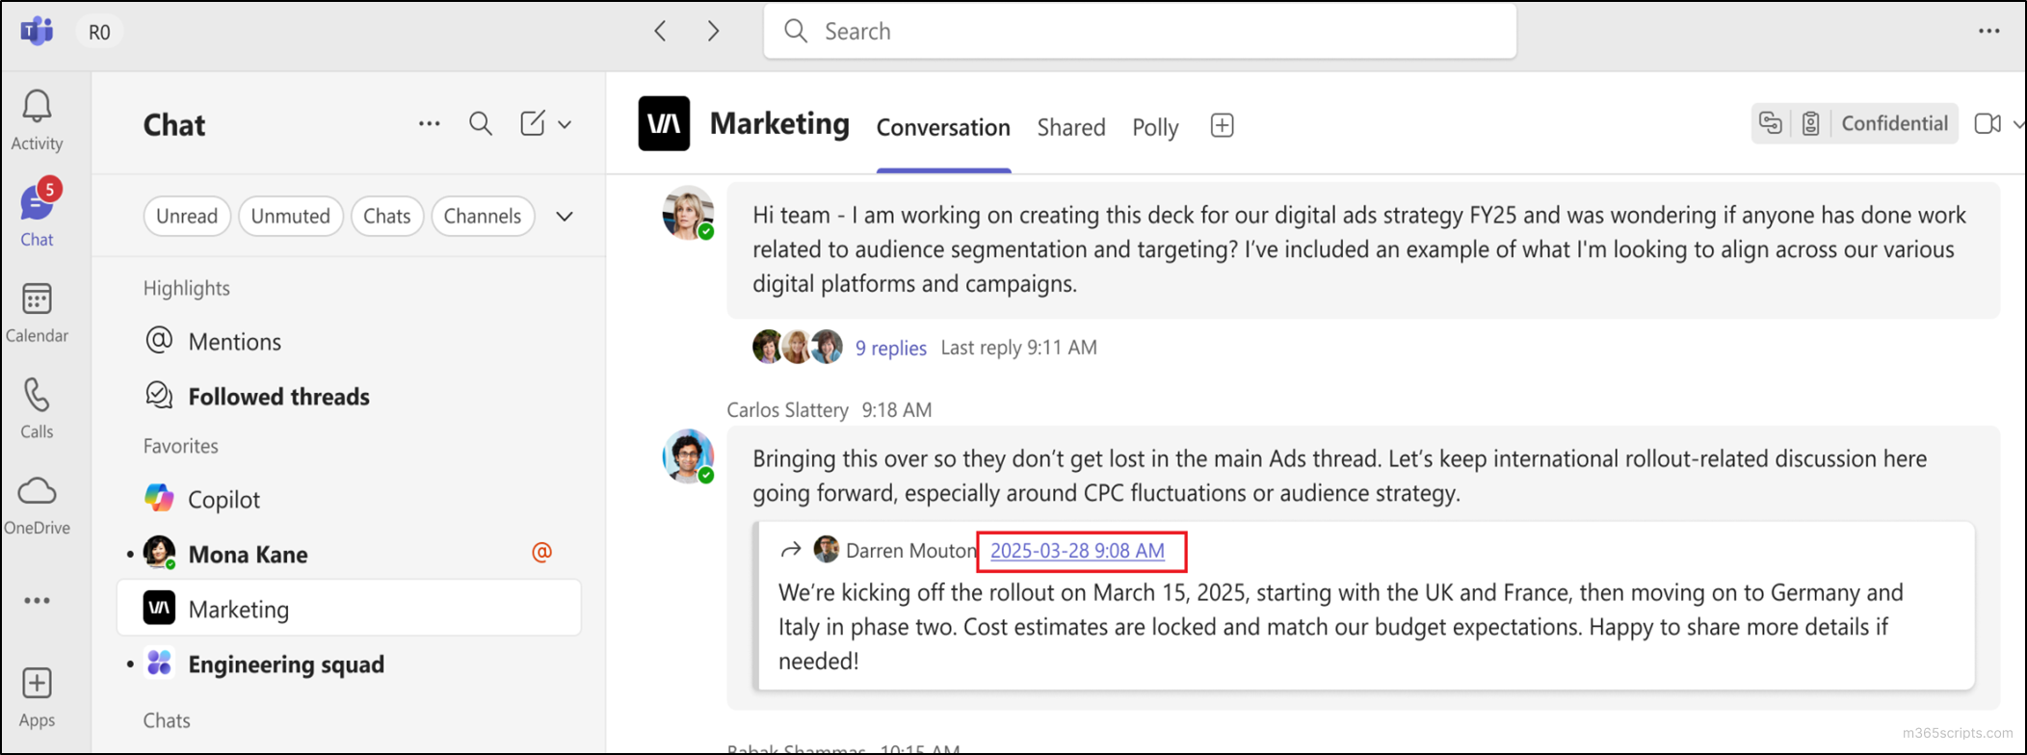Click the sensitivity label badge icon
This screenshot has height=755, width=2027.
(x=1810, y=123)
